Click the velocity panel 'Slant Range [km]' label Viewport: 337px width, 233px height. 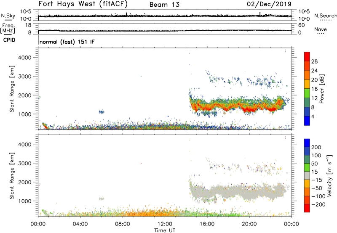[12, 176]
